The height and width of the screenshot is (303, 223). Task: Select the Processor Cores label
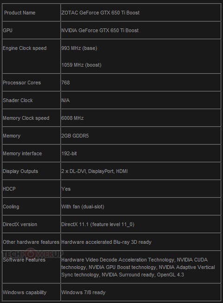22,83
